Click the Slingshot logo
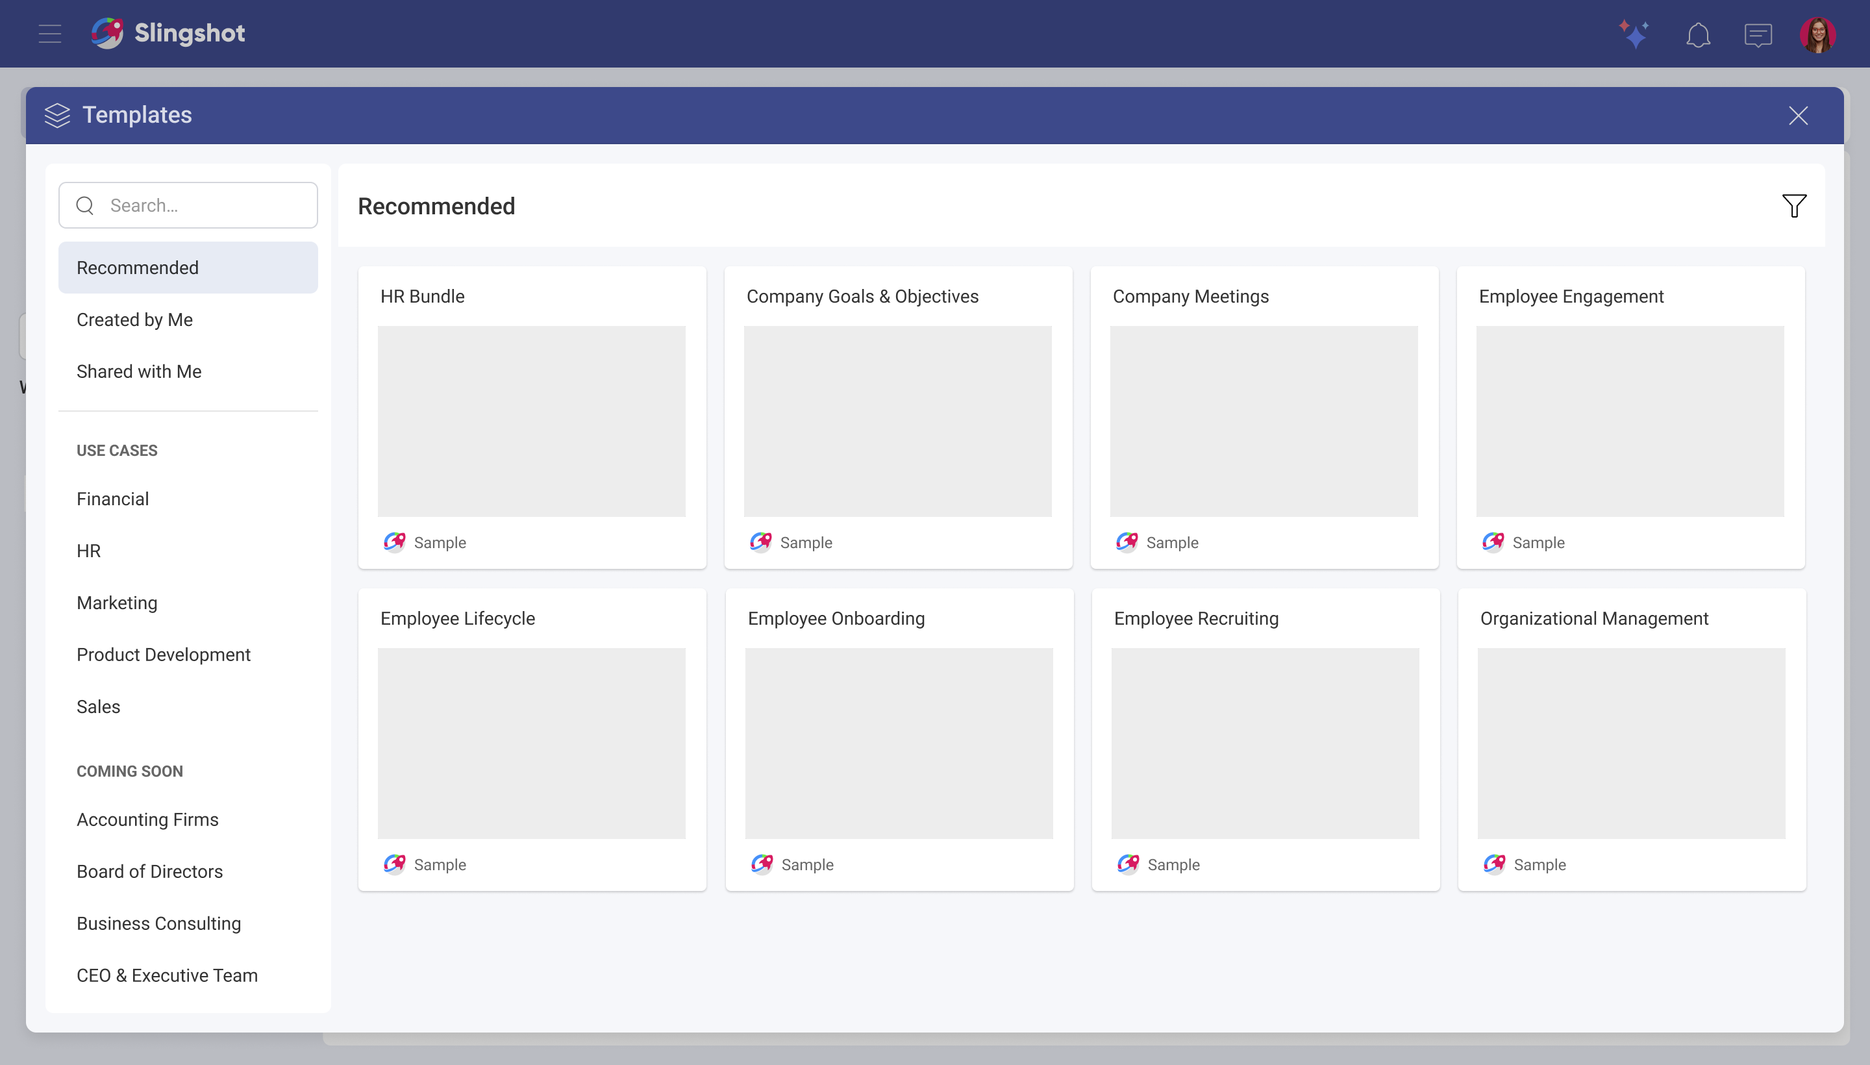The width and height of the screenshot is (1870, 1065). click(168, 34)
